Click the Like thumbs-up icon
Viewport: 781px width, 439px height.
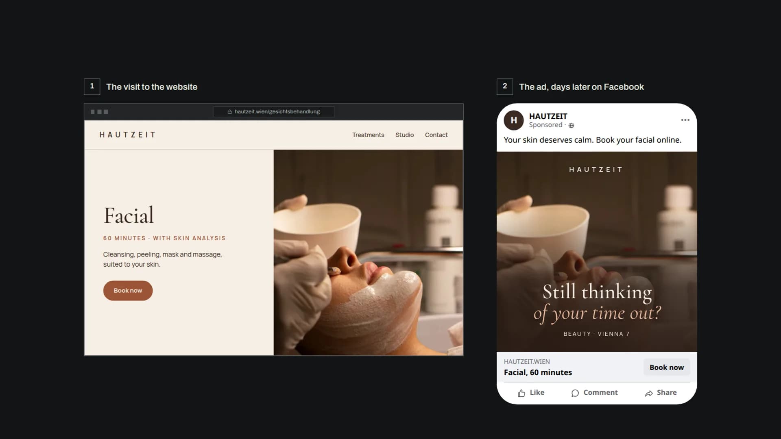pyautogui.click(x=521, y=393)
